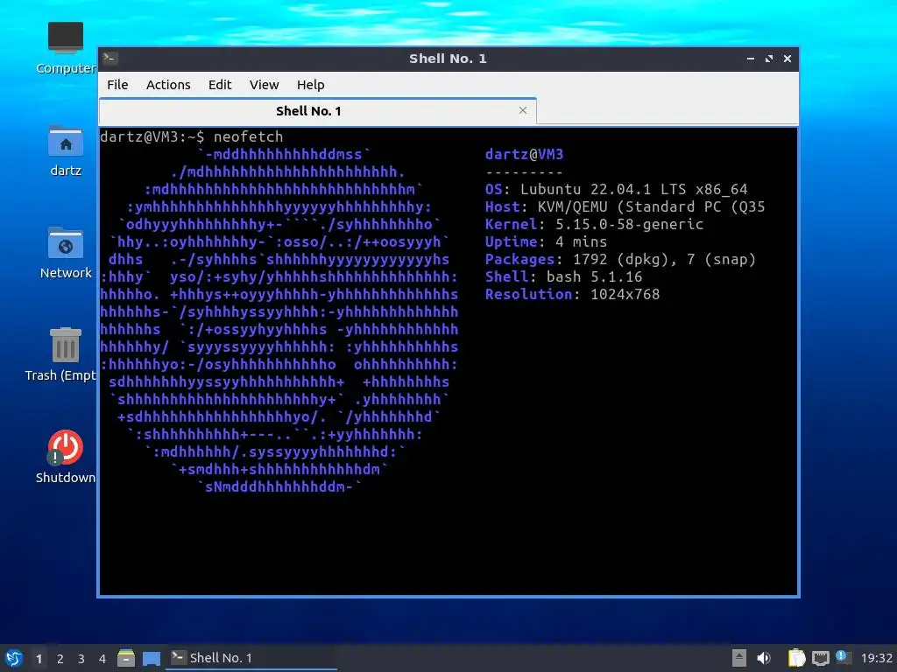The image size is (897, 672).
Task: Maximize the Shell No. 1 window
Action: [769, 59]
